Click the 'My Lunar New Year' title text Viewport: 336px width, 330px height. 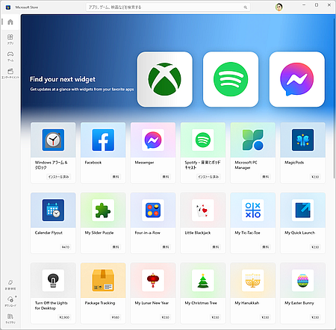tap(152, 303)
